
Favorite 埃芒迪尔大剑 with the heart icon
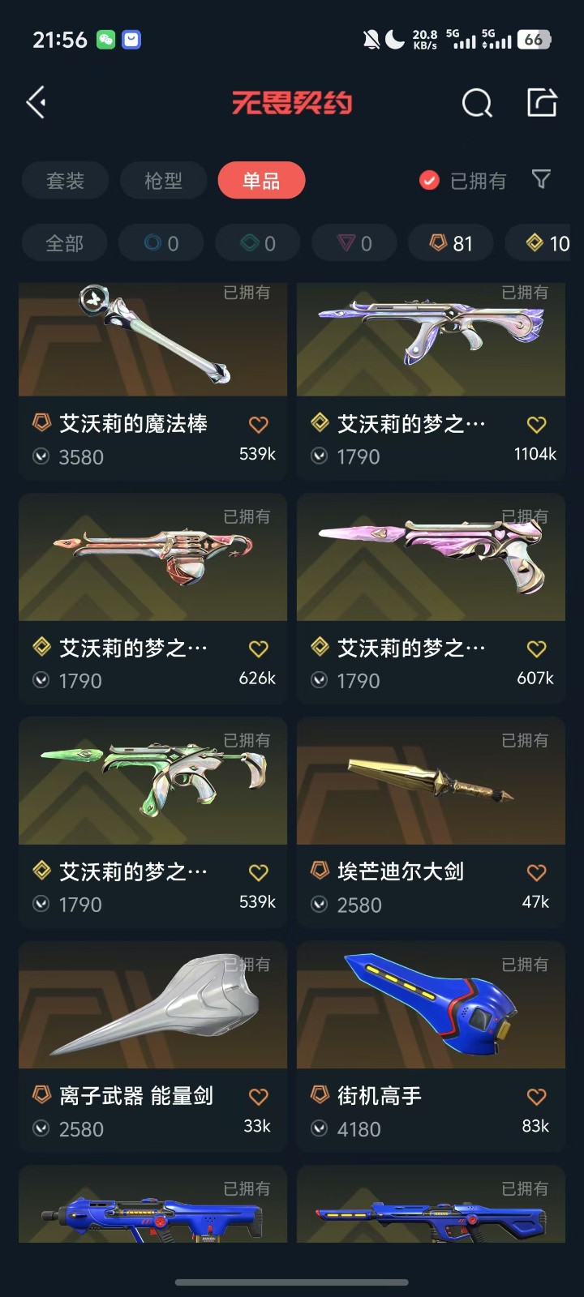pyautogui.click(x=537, y=872)
